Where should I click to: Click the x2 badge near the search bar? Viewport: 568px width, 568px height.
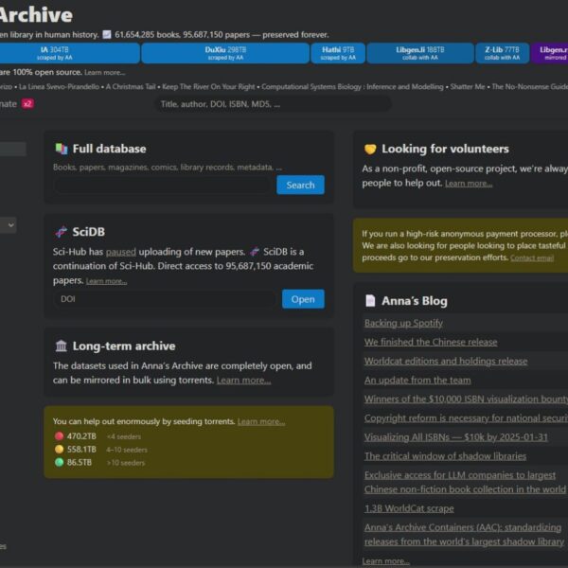tap(27, 103)
